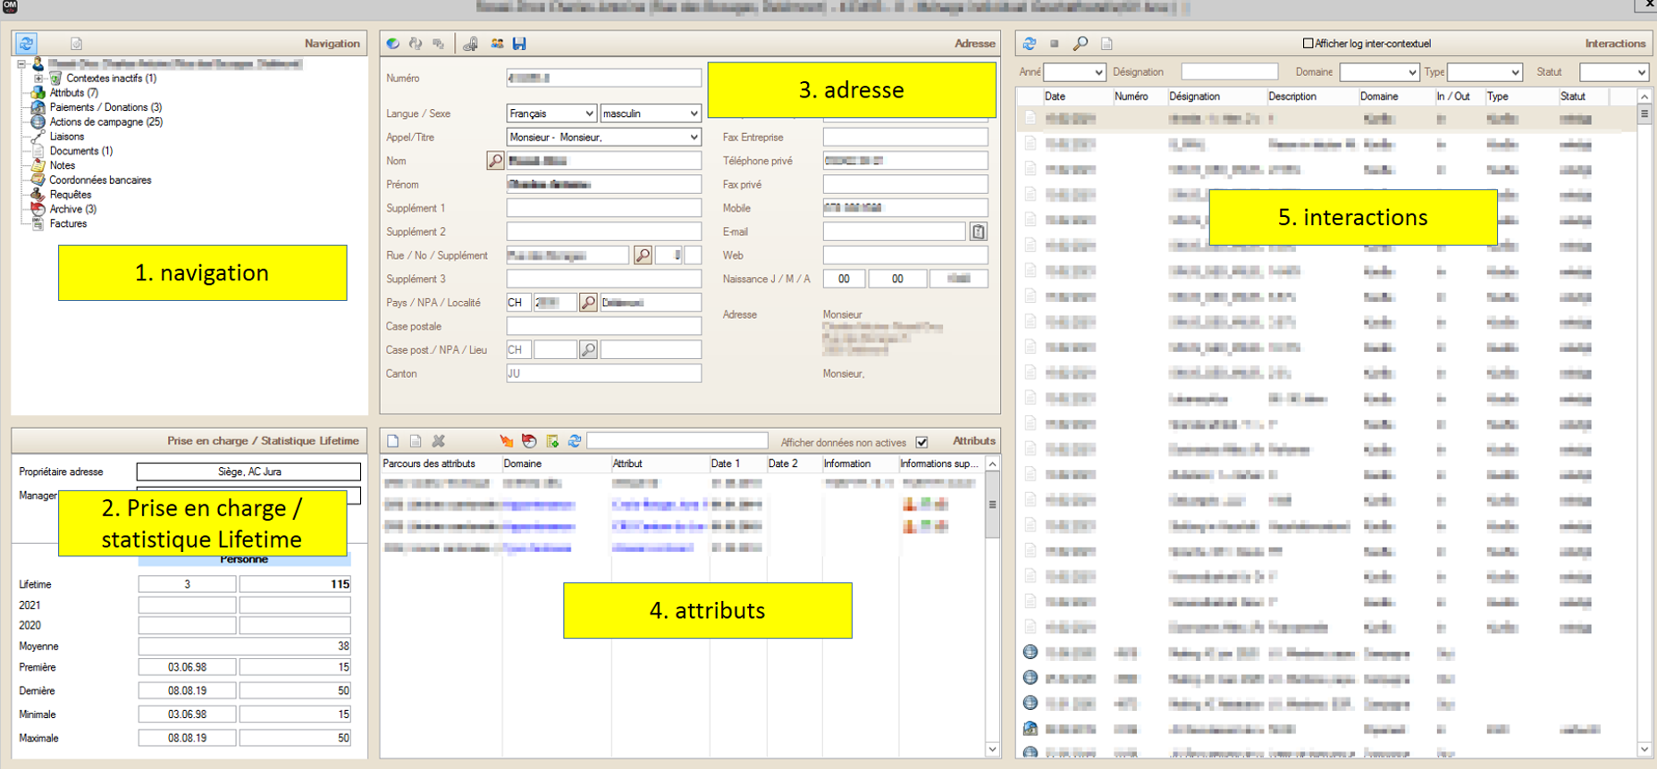The image size is (1657, 769).
Task: Expand the Contextes inactifs node
Action: 38,79
